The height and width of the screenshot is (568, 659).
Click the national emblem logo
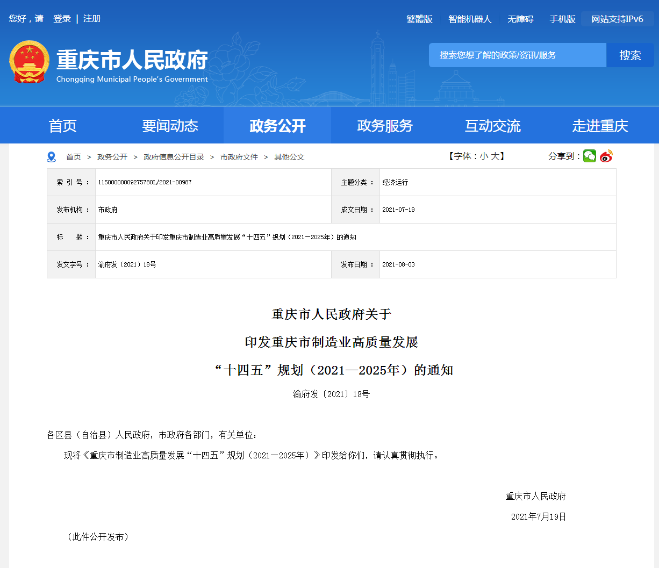pos(30,62)
